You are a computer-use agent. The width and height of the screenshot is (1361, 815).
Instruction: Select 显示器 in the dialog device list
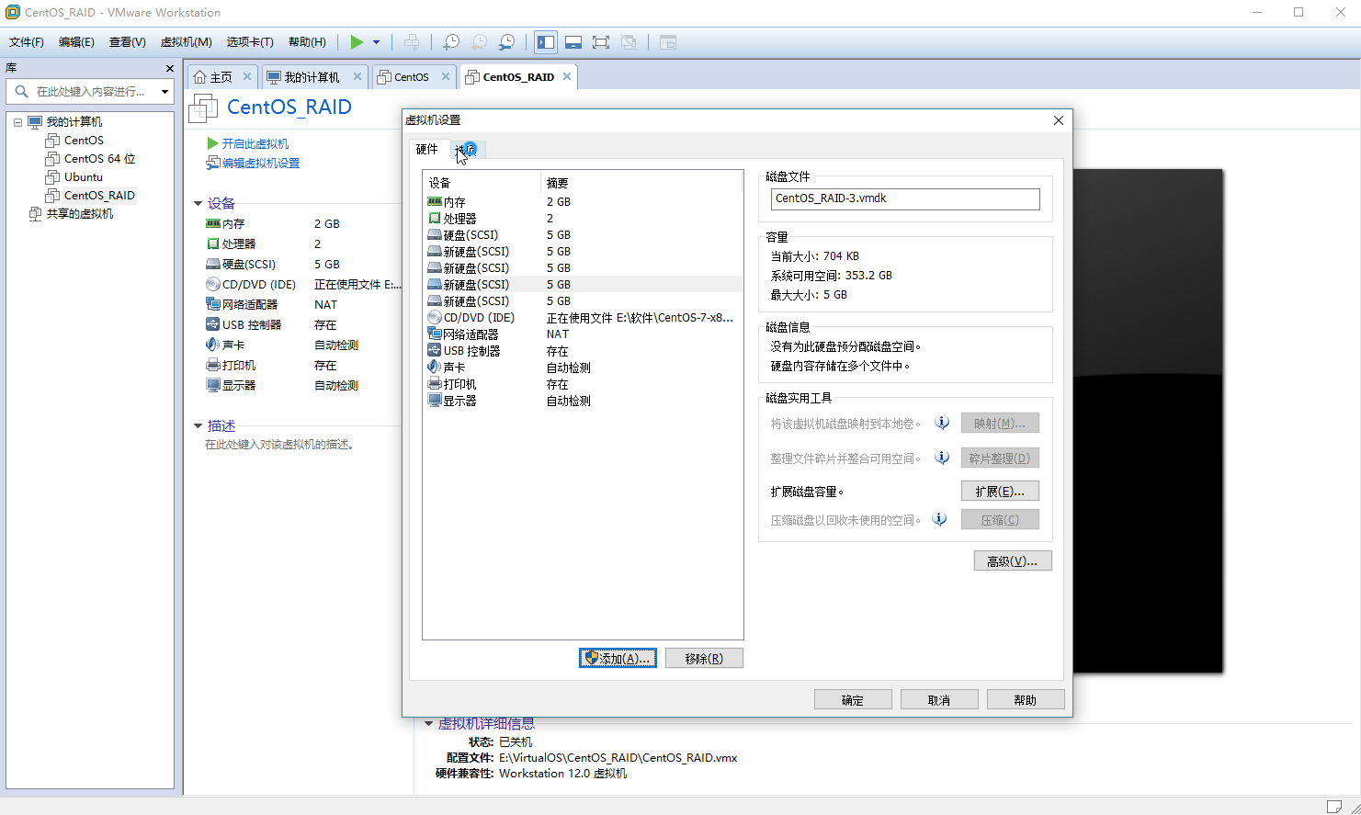[583, 401]
